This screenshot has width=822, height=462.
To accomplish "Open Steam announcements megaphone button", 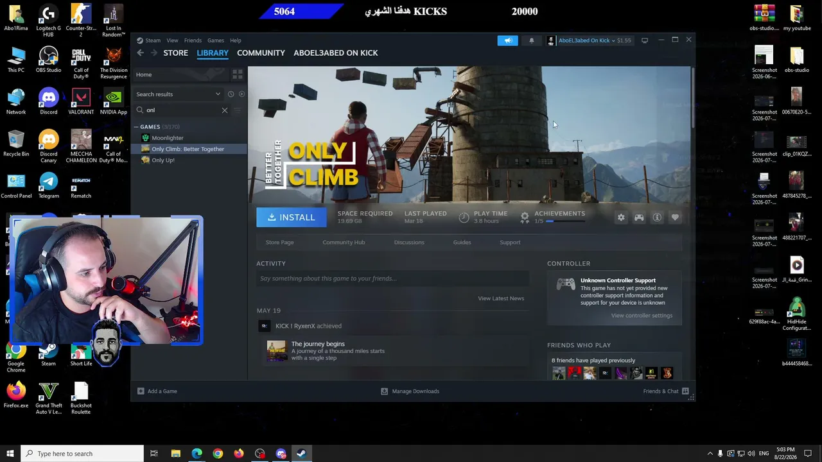I will click(x=507, y=40).
